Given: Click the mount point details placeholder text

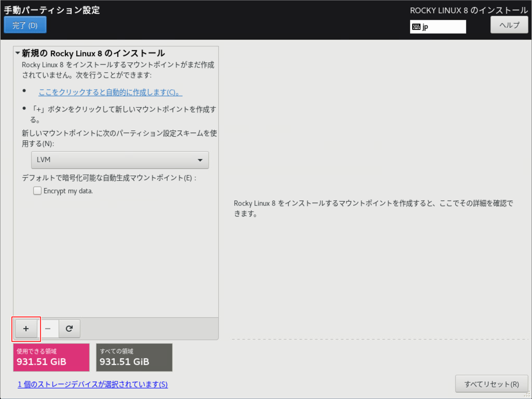Looking at the screenshot, I should pos(373,208).
